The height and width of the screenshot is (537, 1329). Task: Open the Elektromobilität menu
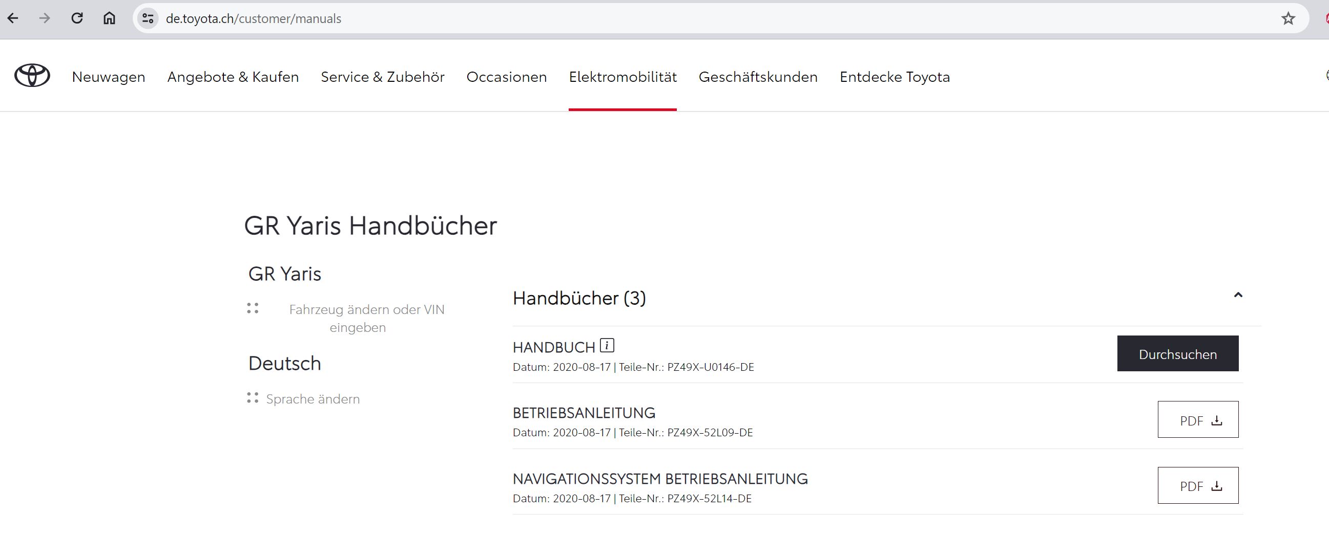(622, 77)
